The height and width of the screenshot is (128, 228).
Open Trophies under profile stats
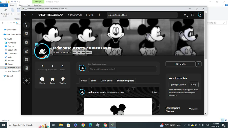63,80
